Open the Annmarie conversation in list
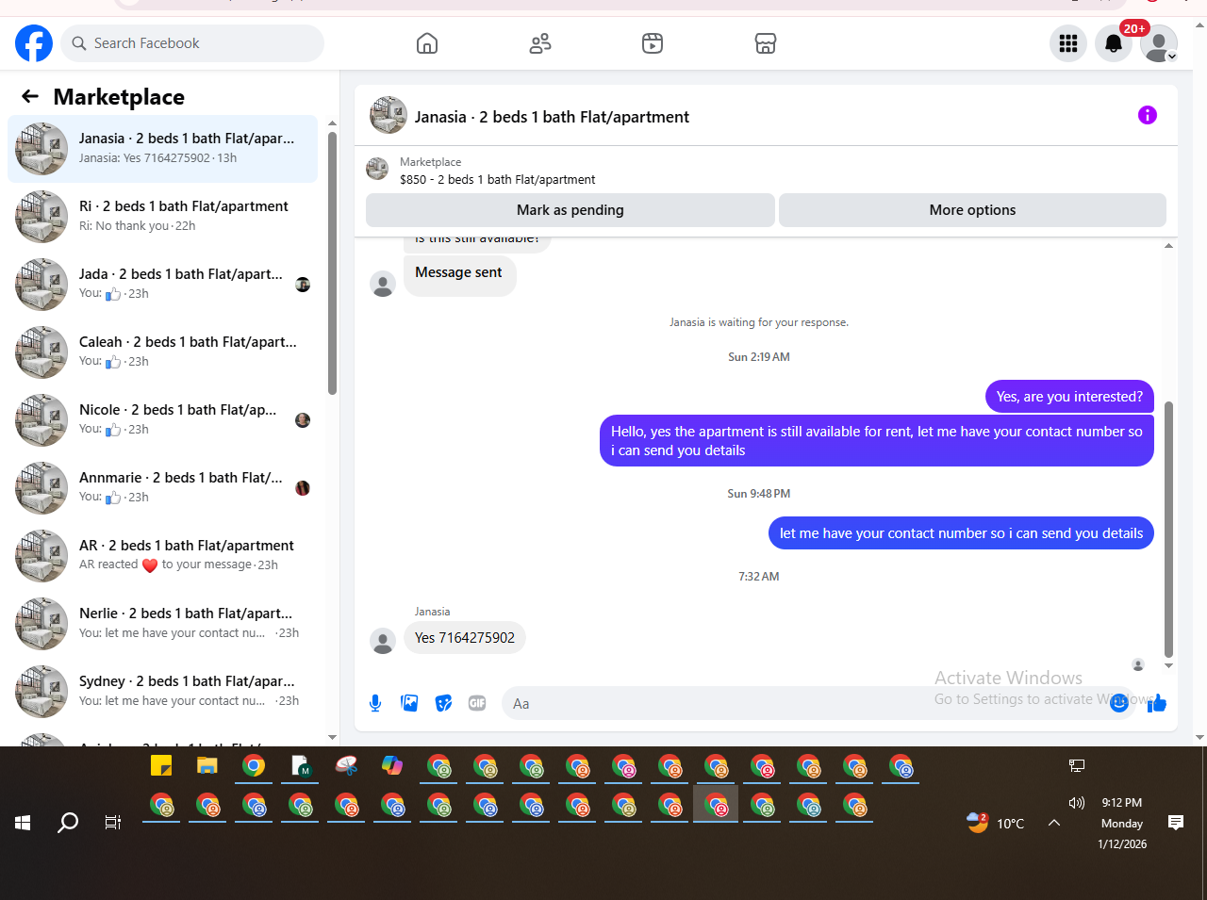 (x=162, y=488)
